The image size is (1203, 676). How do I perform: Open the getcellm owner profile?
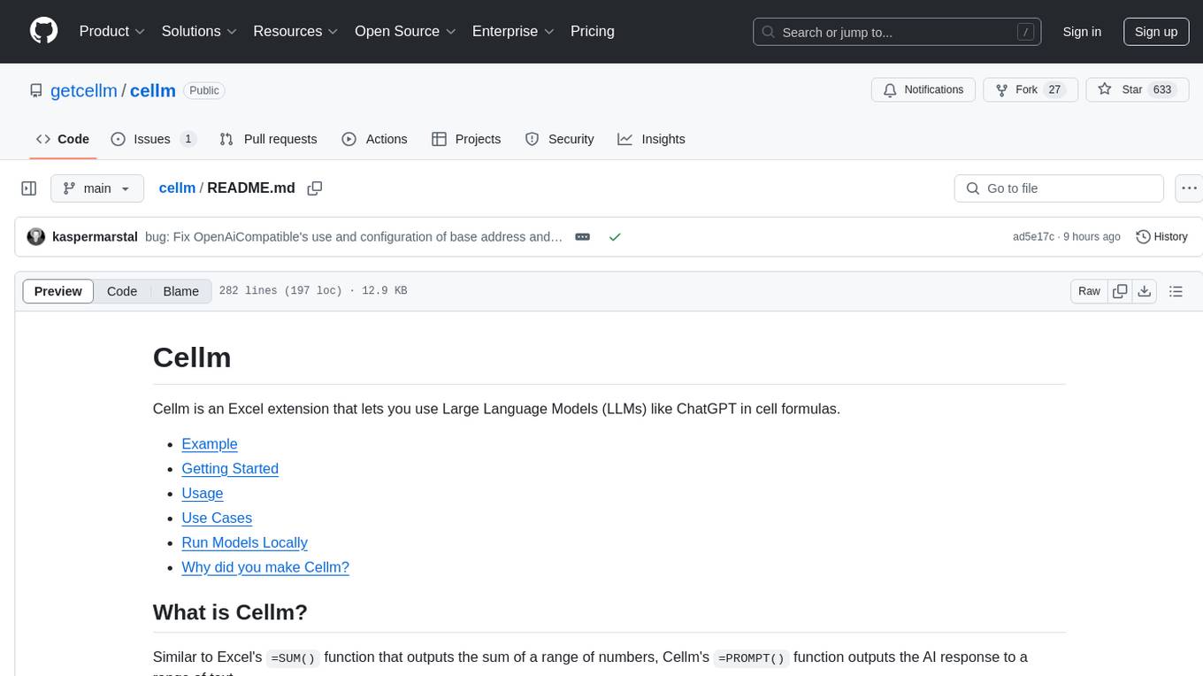click(x=84, y=90)
